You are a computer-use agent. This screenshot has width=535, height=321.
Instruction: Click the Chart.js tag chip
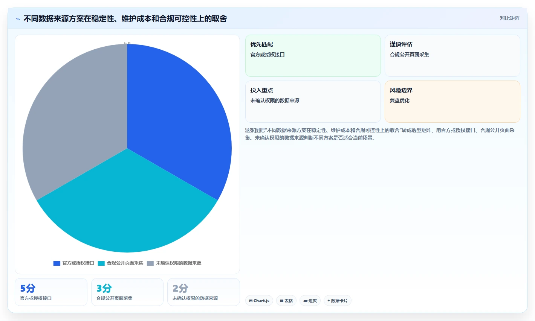[x=259, y=301]
